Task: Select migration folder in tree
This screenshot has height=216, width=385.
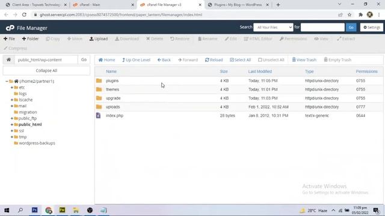Action: [28, 112]
